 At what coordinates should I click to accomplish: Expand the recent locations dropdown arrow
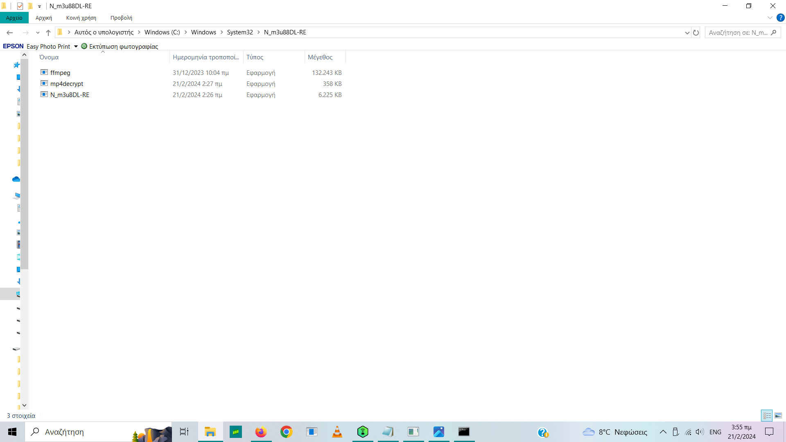[x=38, y=32]
